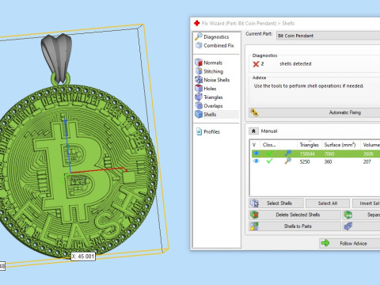The width and height of the screenshot is (380, 285).
Task: Click the Separate shells button
Action: (x=361, y=215)
